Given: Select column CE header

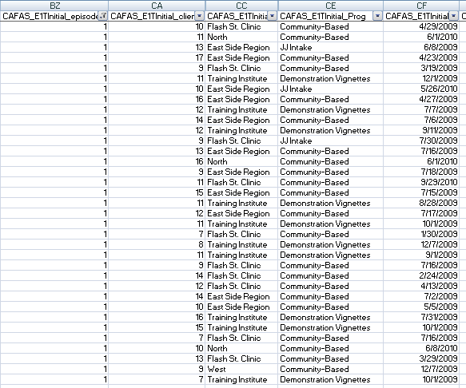Looking at the screenshot, I should tap(330, 6).
